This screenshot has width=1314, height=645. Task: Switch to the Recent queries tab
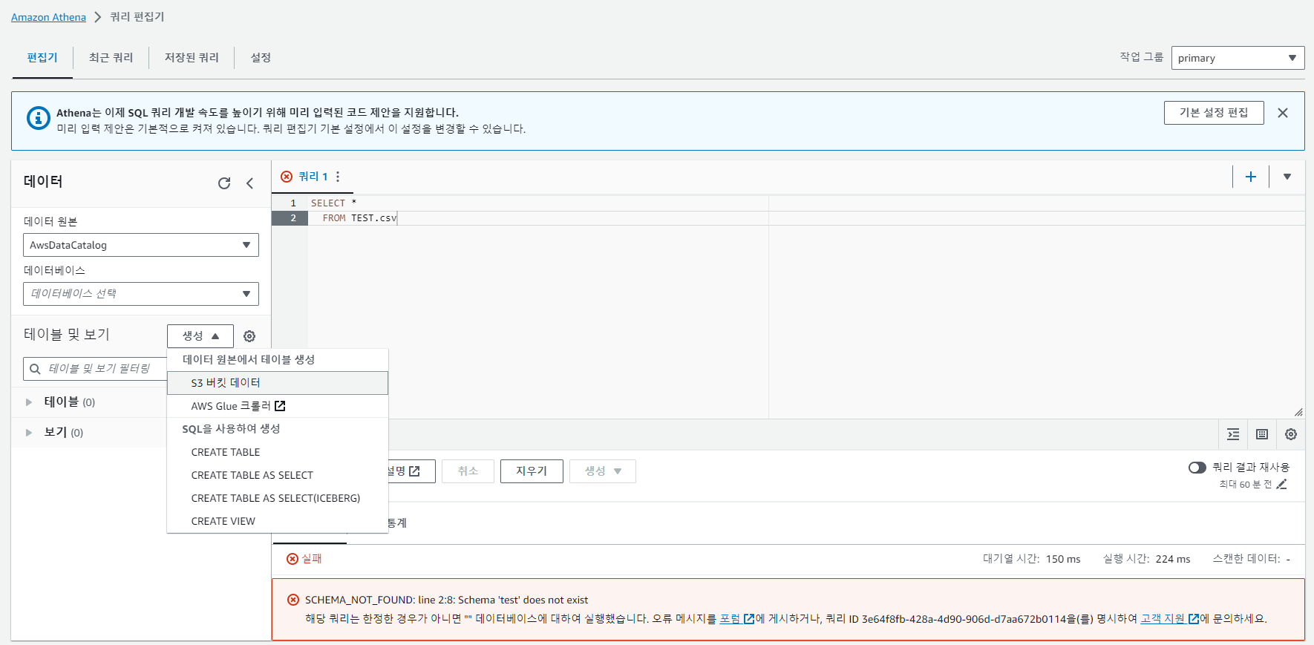111,58
